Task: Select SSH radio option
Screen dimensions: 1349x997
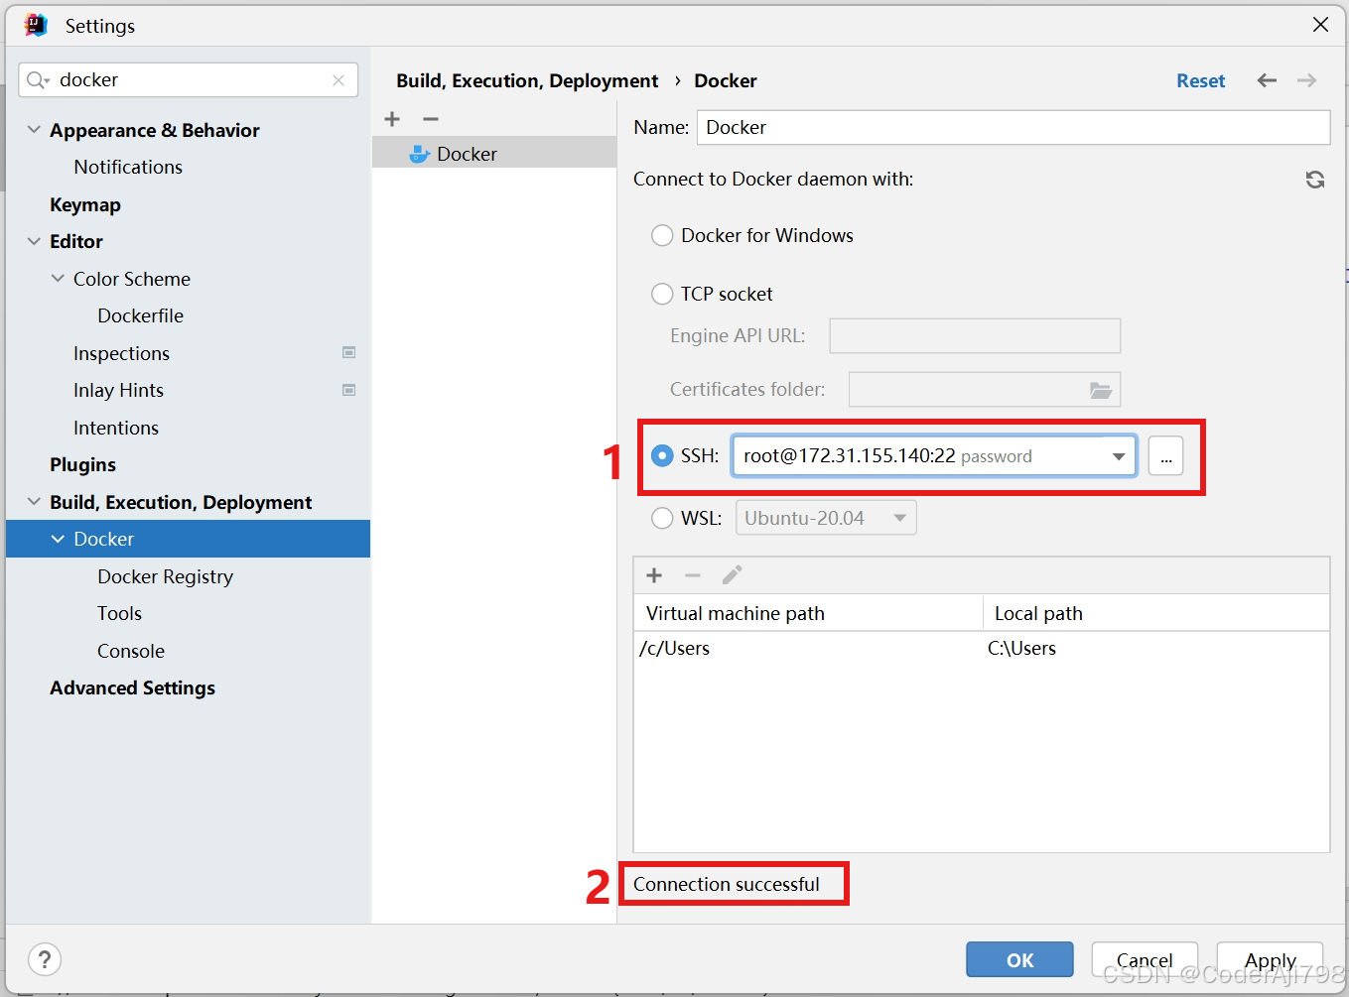Action: coord(662,456)
